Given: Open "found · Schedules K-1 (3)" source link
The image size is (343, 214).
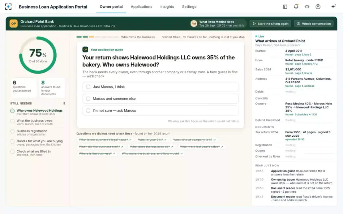Looking at the screenshot, I should point(301,114).
